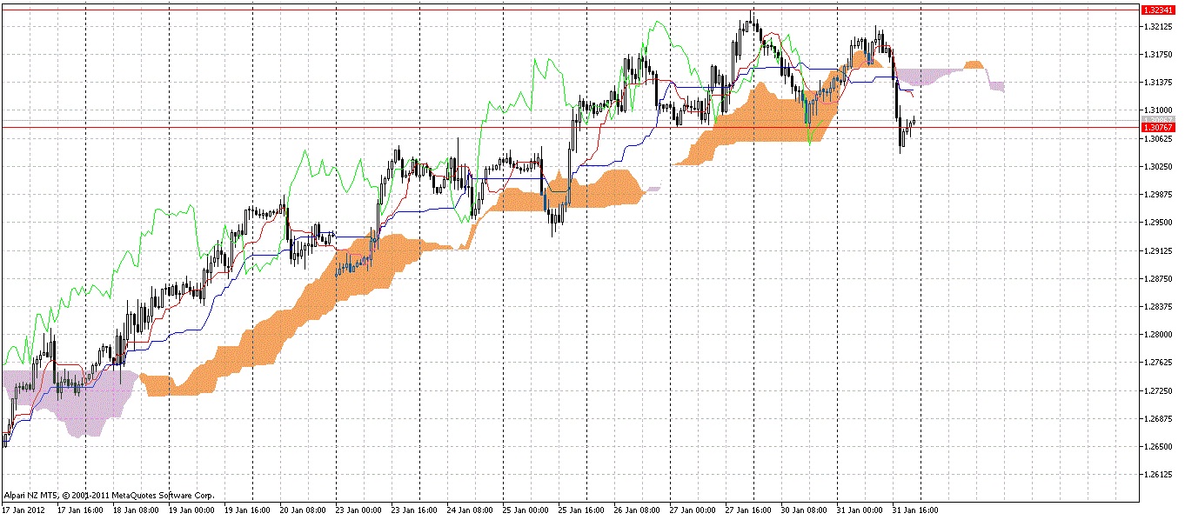
Task: Select the red 1.30767 price level label
Action: [1157, 128]
